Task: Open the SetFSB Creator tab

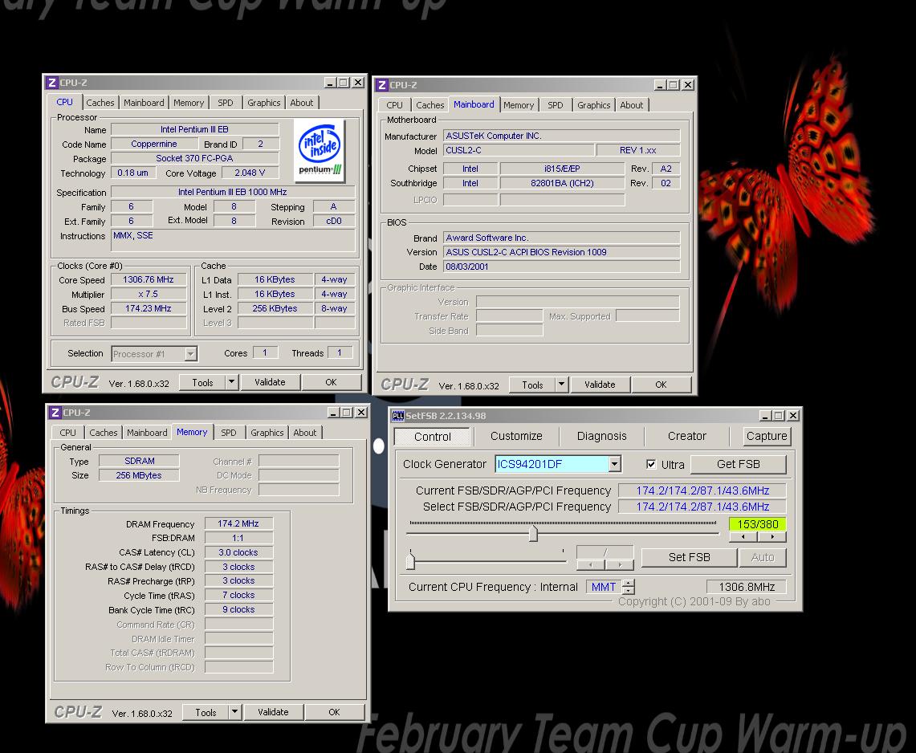Action: point(687,436)
